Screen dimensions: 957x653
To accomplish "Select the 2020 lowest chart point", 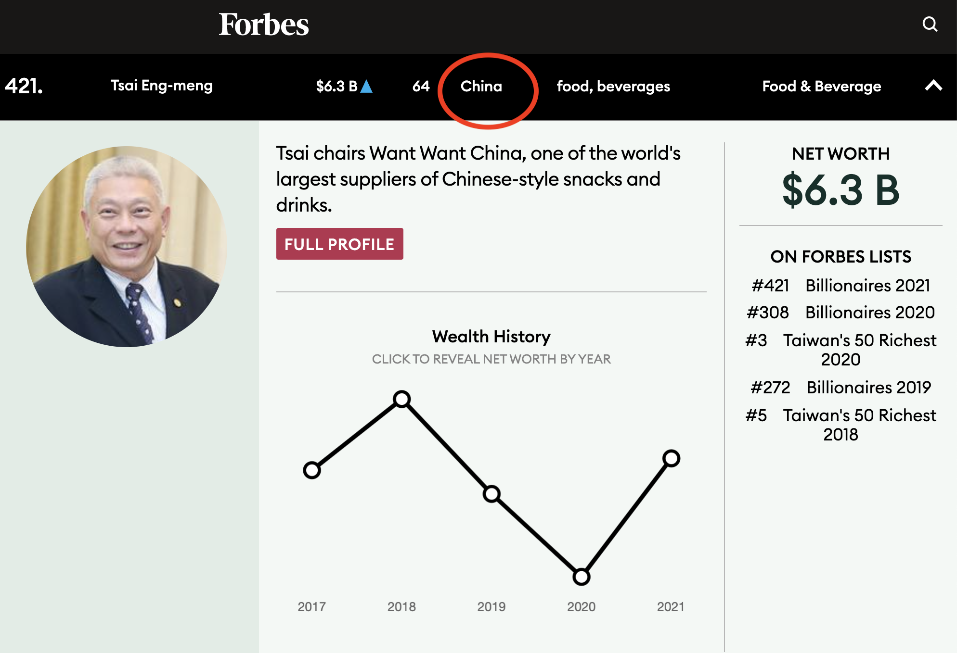I will click(582, 577).
